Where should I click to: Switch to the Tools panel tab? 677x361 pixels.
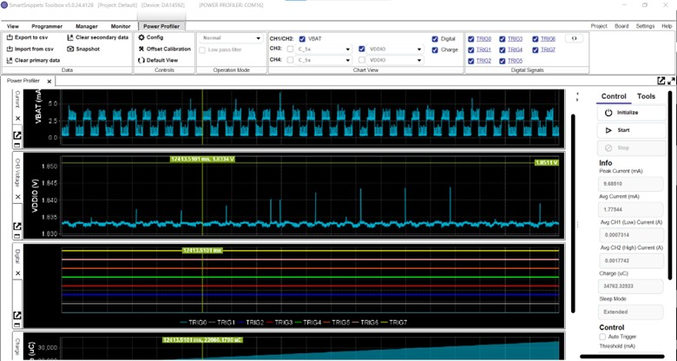(646, 96)
